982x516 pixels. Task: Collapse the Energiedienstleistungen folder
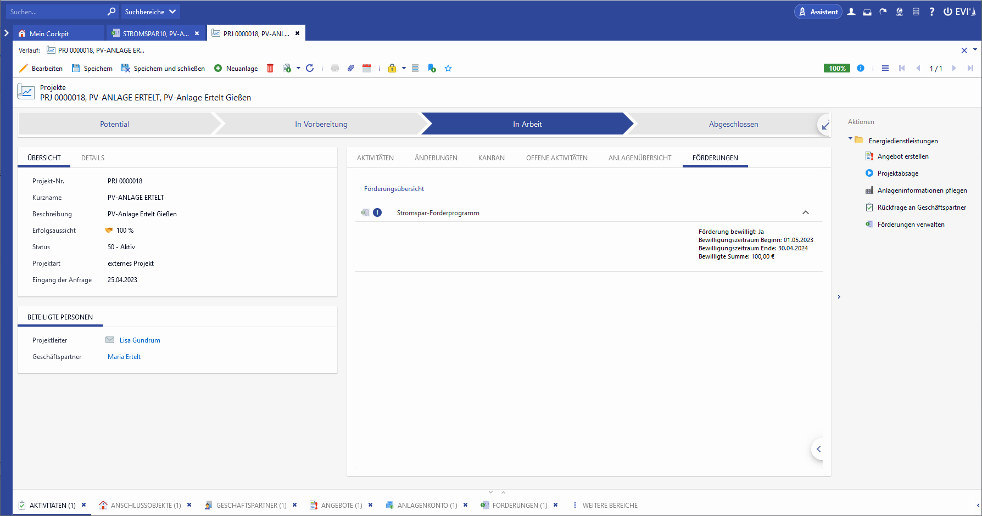(851, 139)
